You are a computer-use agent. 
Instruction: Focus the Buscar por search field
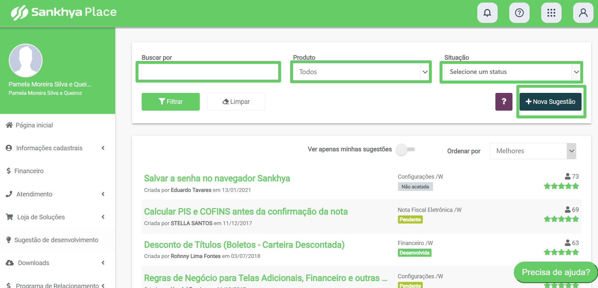[x=210, y=72]
